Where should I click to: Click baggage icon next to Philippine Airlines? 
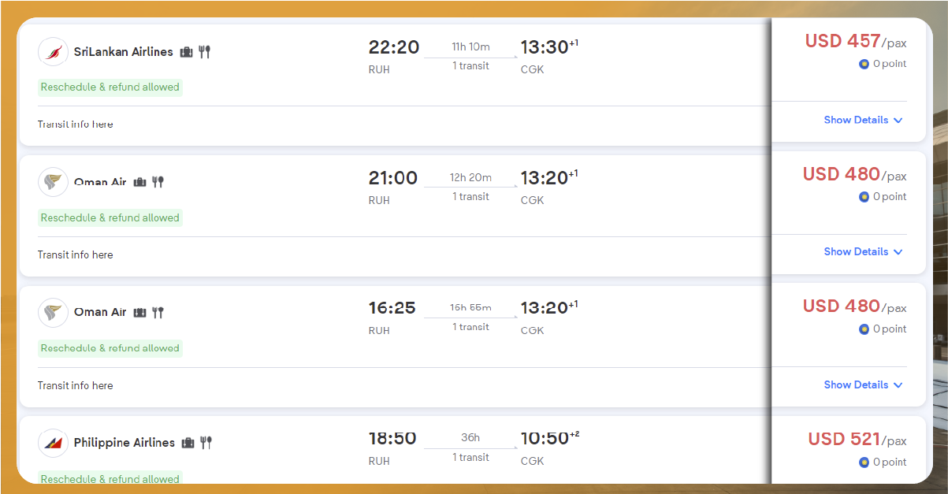(x=188, y=443)
